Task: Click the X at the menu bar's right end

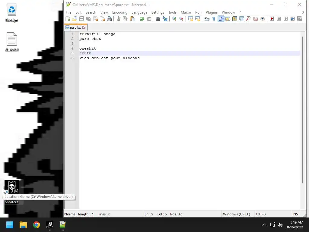Action: pyautogui.click(x=303, y=12)
